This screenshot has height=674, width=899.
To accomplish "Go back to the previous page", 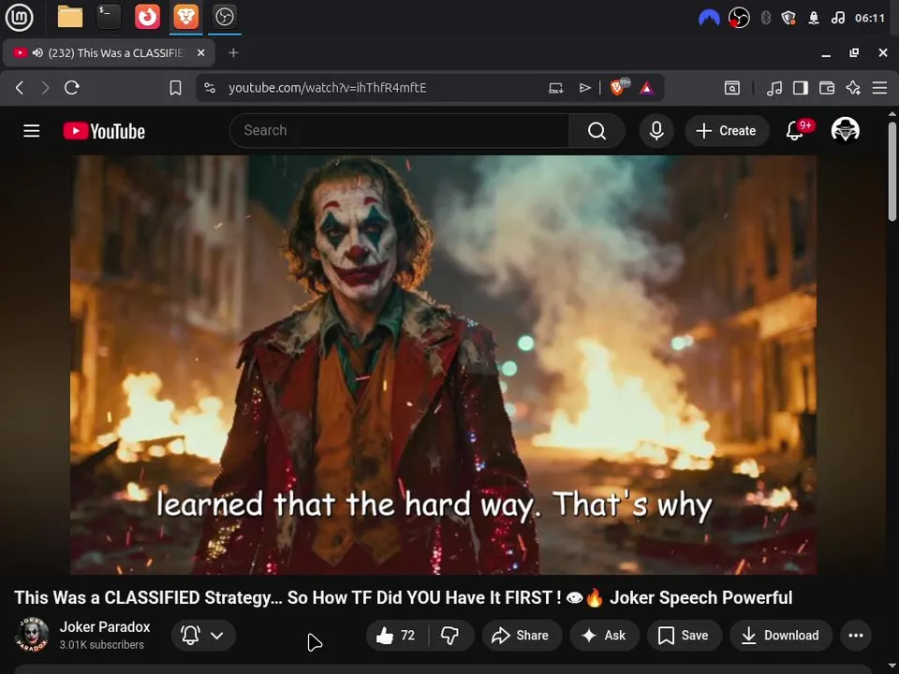I will click(x=20, y=88).
